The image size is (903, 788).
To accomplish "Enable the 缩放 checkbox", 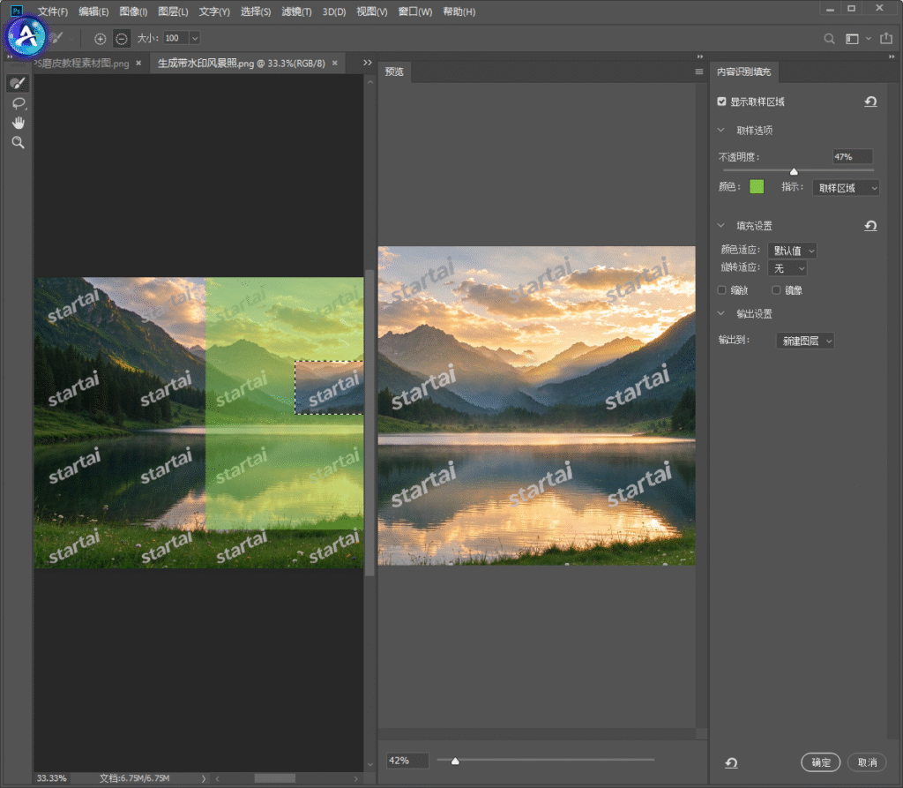I will pos(721,290).
